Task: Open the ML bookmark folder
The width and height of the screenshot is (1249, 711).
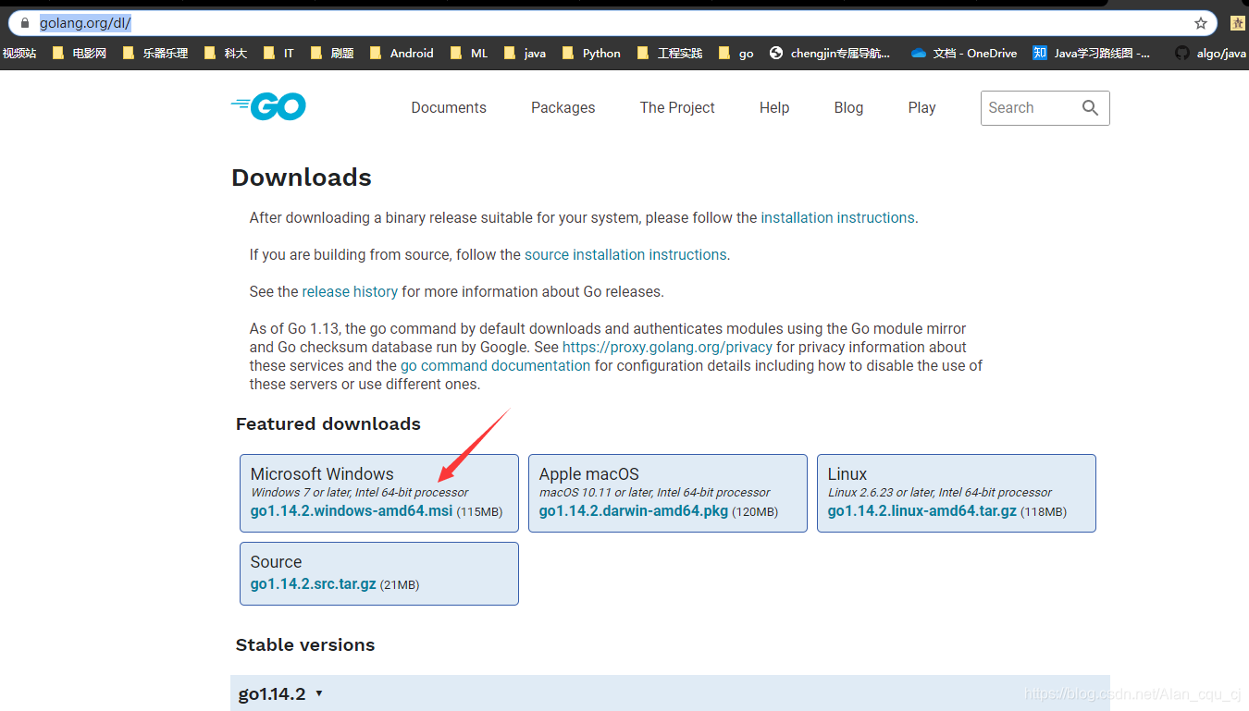Action: point(469,54)
